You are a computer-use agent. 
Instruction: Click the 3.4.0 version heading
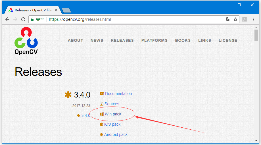(x=82, y=95)
